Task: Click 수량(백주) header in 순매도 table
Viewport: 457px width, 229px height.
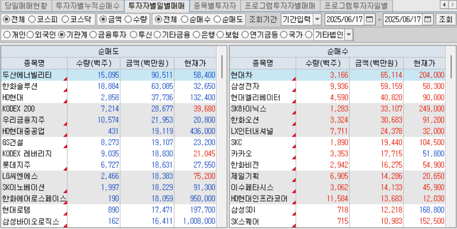Action: (94, 63)
